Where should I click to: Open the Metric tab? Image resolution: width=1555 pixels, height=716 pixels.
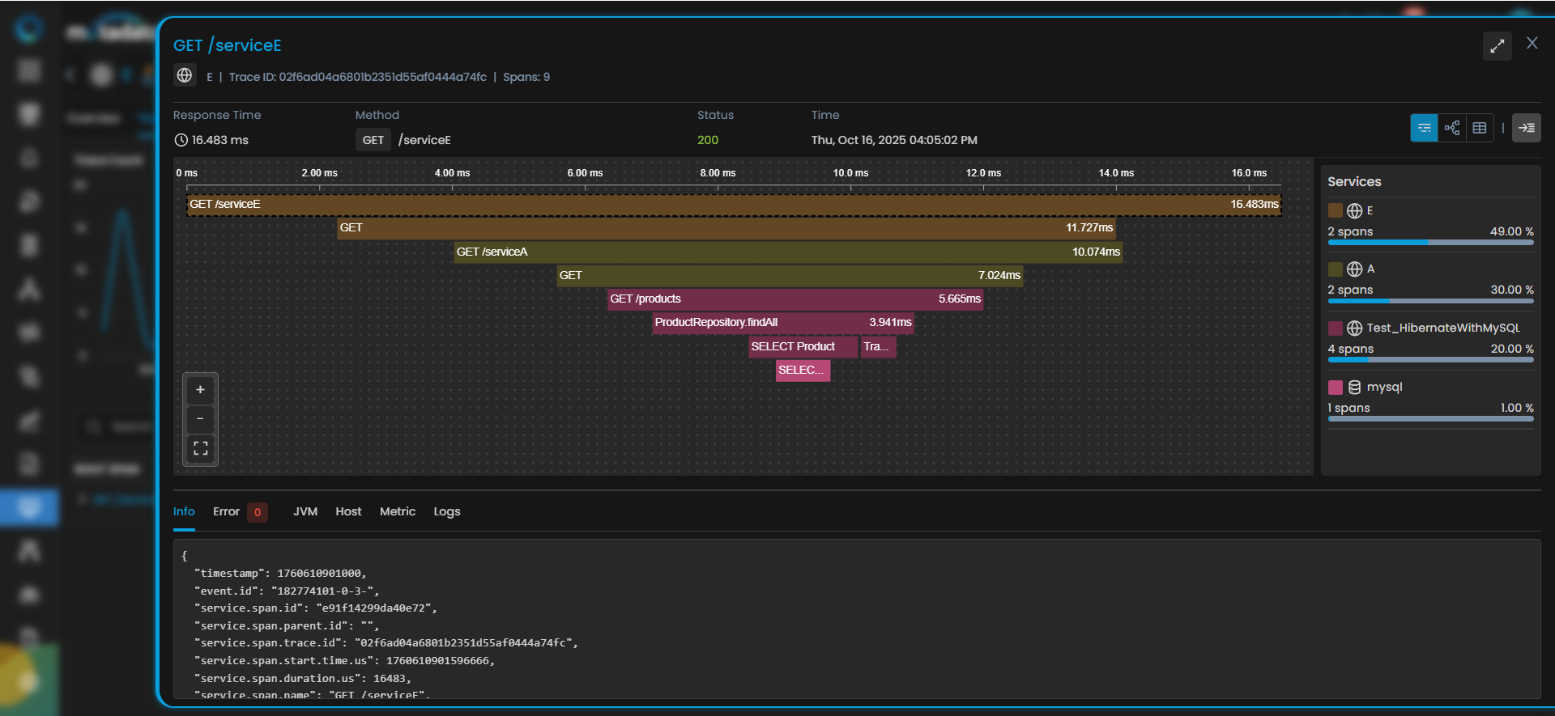pos(397,511)
